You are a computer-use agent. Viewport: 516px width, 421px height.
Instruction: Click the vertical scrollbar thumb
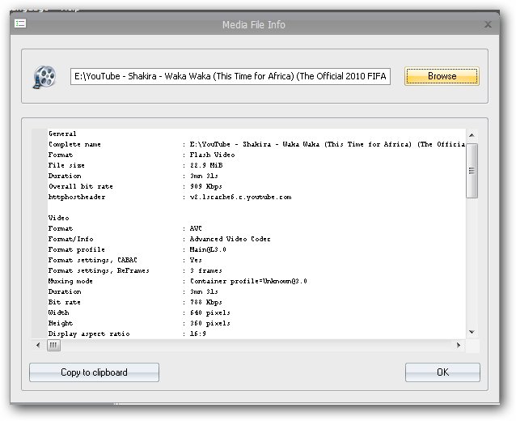[472, 171]
